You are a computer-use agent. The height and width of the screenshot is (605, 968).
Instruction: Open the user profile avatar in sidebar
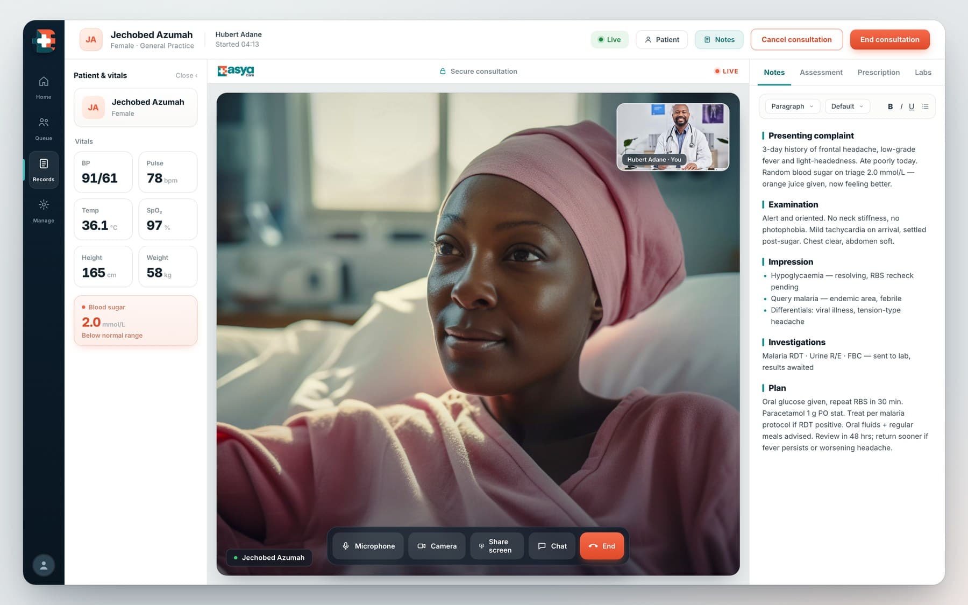44,565
